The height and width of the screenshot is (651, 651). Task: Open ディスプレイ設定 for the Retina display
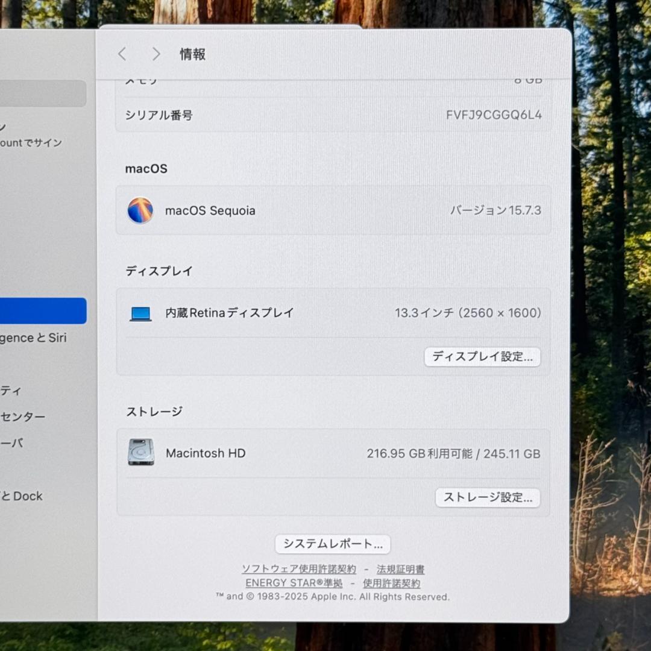tap(482, 357)
